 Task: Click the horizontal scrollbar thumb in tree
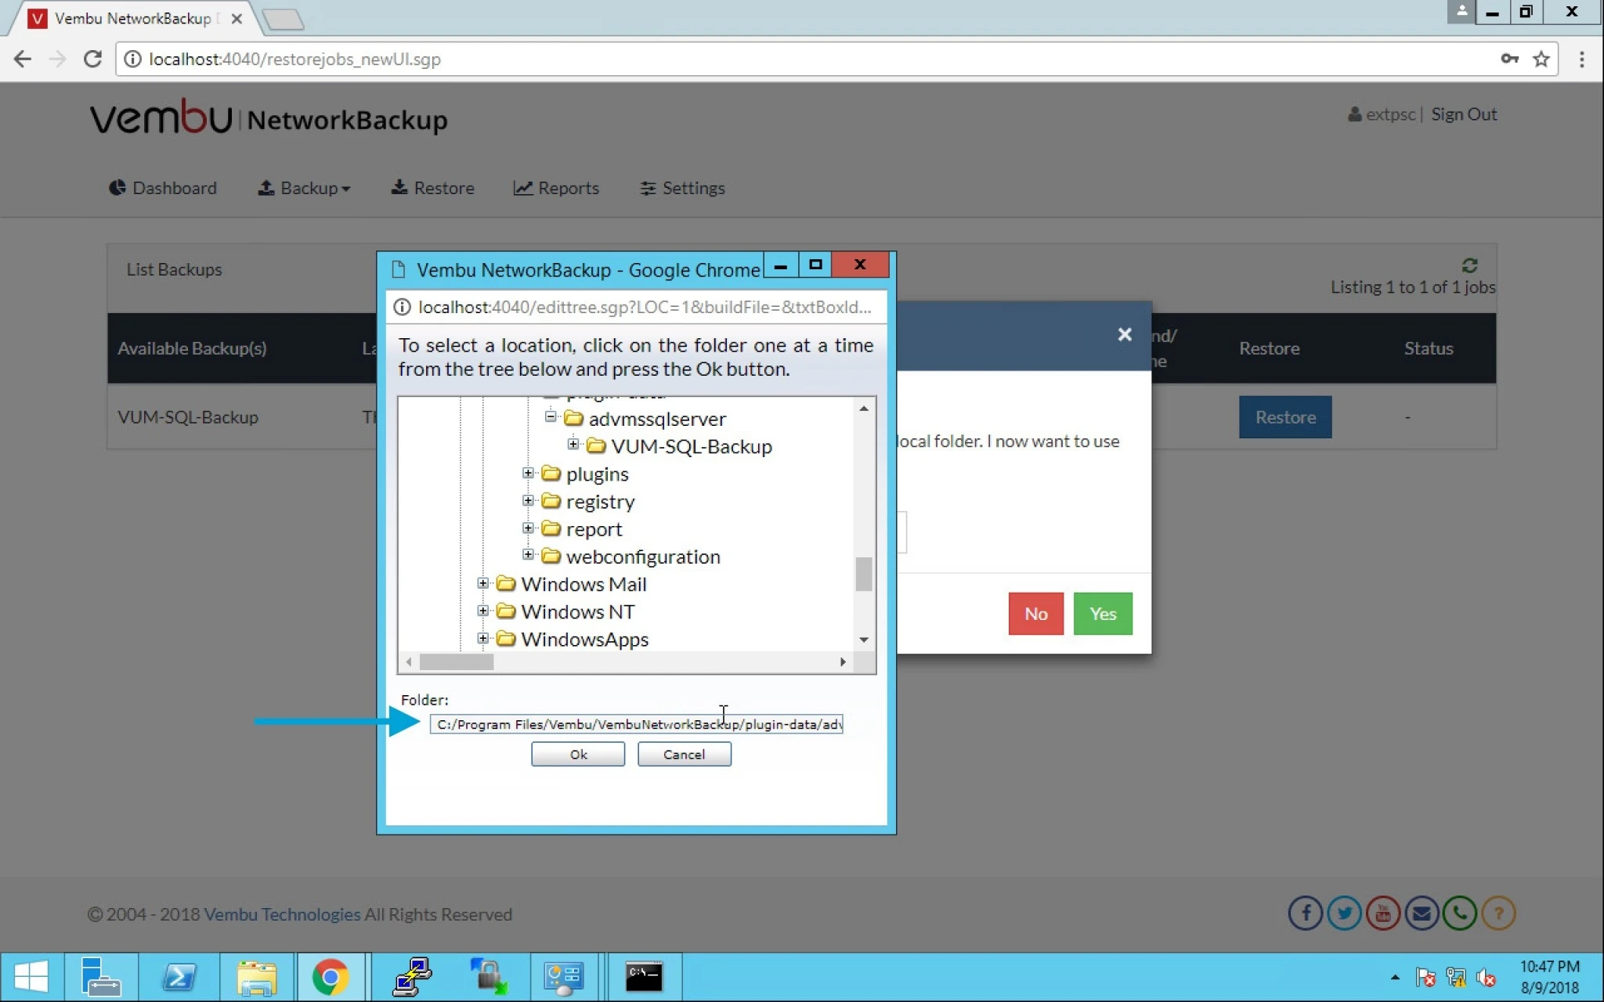click(457, 662)
